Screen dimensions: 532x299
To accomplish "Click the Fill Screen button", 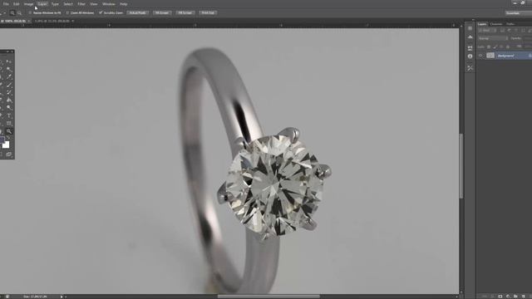I will pos(185,13).
